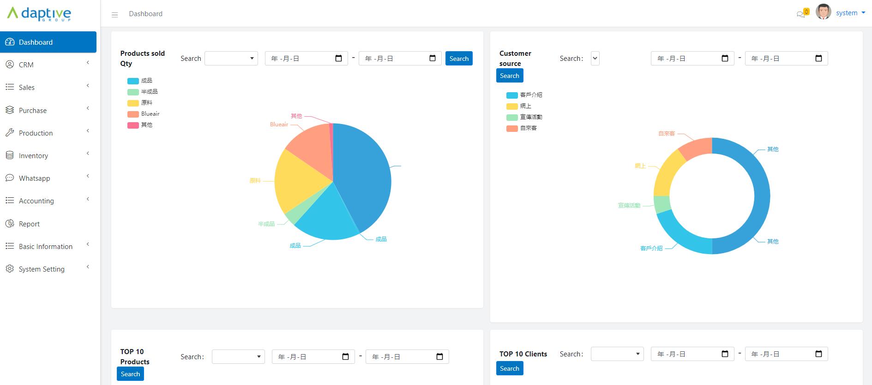Toggle Blueair legend in Products sold chart
872x385 pixels.
(144, 114)
